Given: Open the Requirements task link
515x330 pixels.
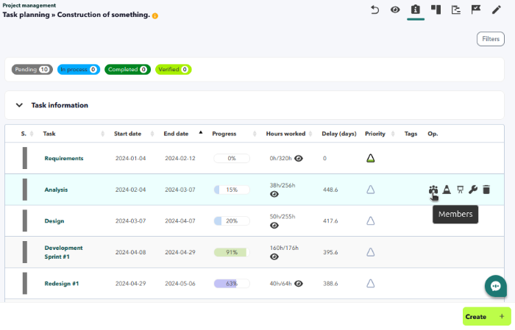Looking at the screenshot, I should 64,159.
